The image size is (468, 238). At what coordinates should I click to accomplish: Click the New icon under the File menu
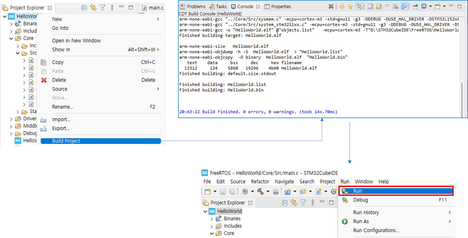pyautogui.click(x=208, y=192)
